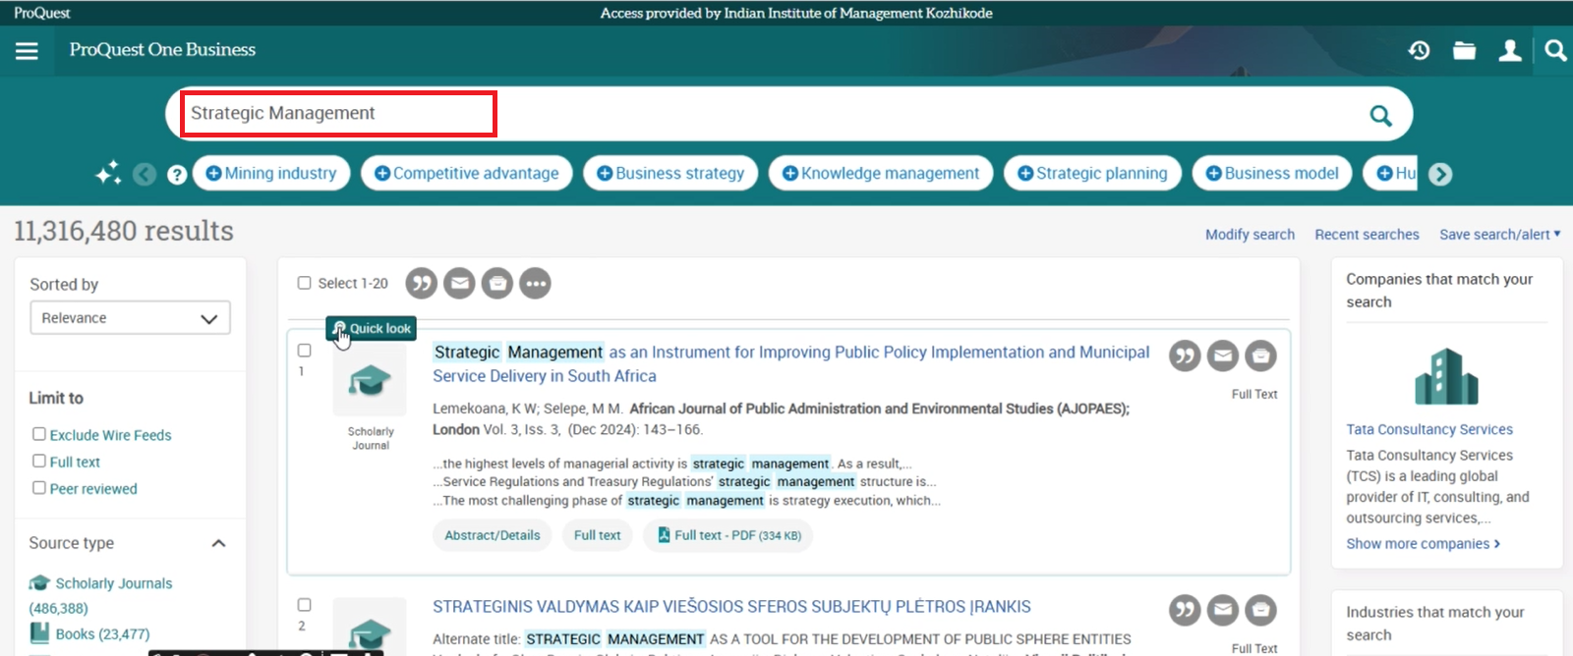Click the more actions ellipsis icon
Image resolution: width=1573 pixels, height=656 pixels.
[535, 284]
